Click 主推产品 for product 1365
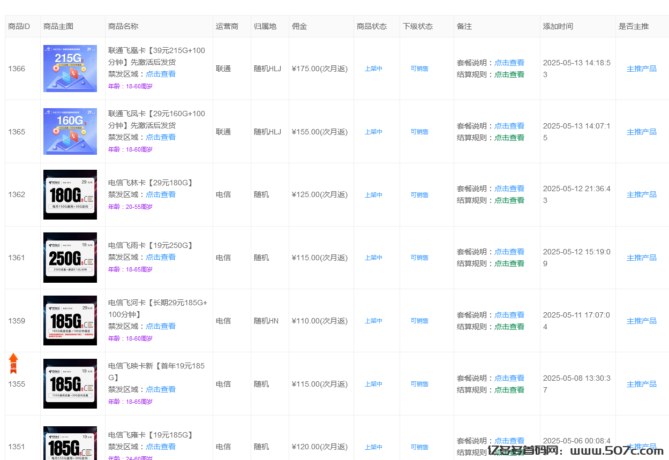The height and width of the screenshot is (460, 669). point(642,132)
